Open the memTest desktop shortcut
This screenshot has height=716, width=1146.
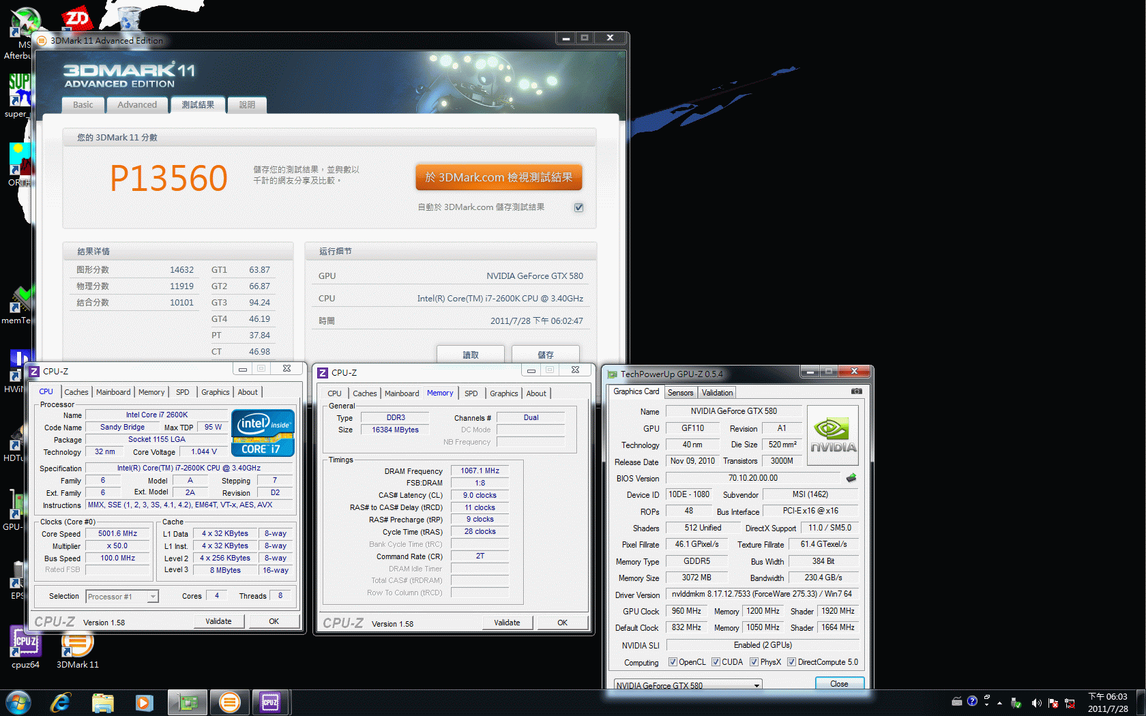point(19,304)
